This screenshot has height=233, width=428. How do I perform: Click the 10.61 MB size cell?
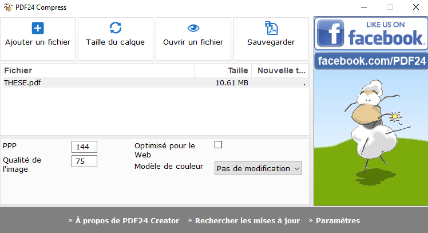[x=232, y=83]
